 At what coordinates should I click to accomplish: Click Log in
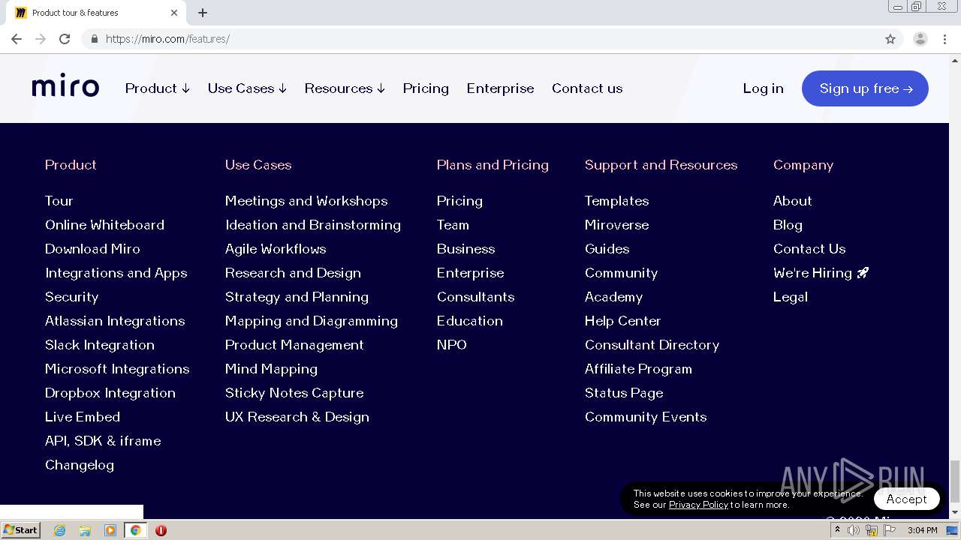tap(763, 88)
